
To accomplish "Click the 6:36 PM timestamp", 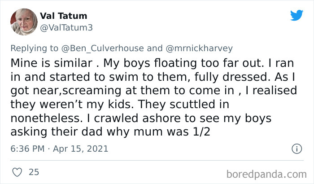I will [x=31, y=148].
